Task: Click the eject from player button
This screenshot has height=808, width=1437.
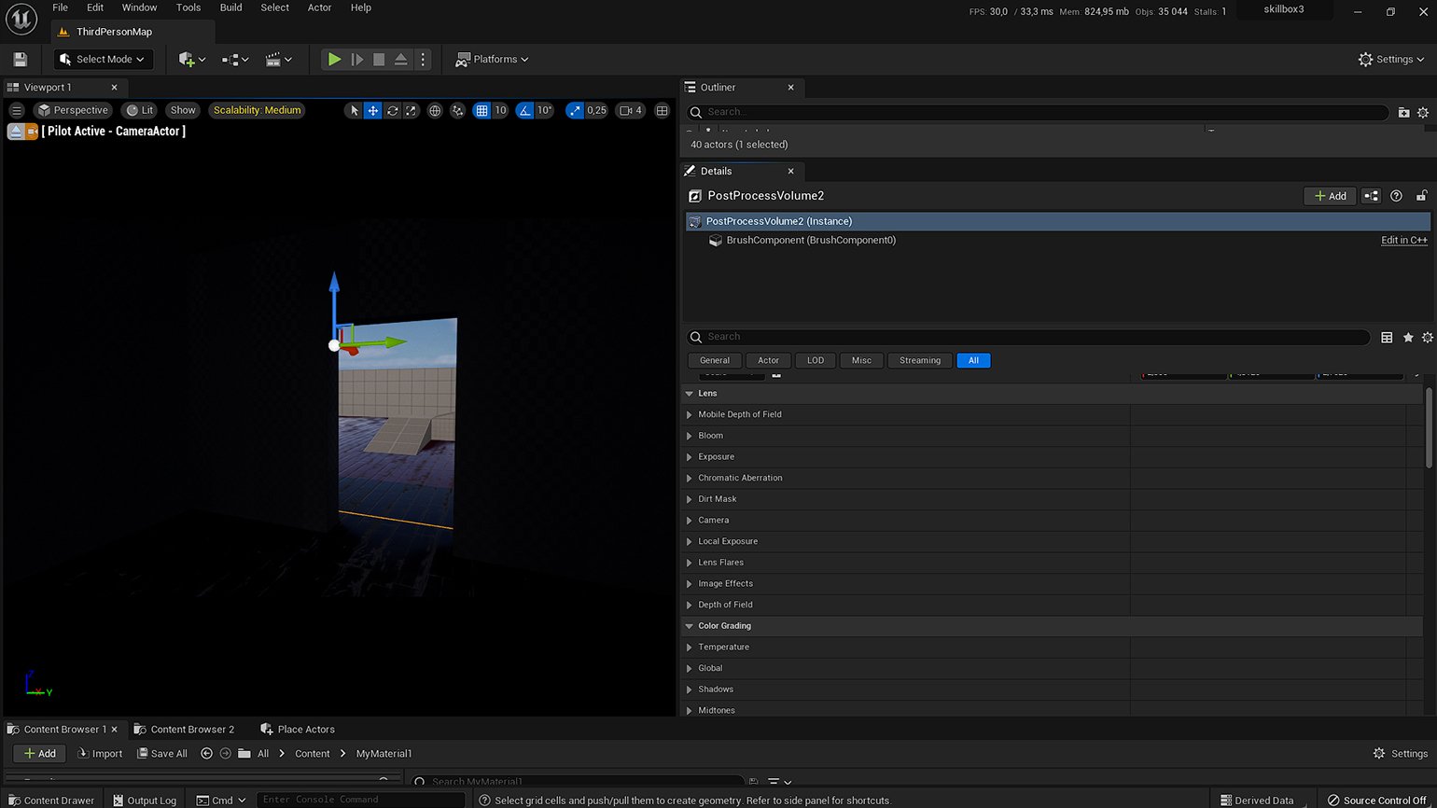Action: tap(400, 59)
